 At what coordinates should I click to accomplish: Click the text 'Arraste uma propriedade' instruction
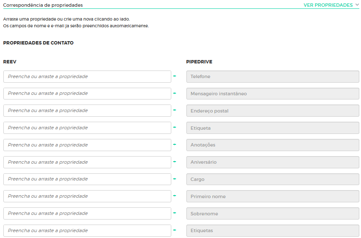tap(67, 19)
